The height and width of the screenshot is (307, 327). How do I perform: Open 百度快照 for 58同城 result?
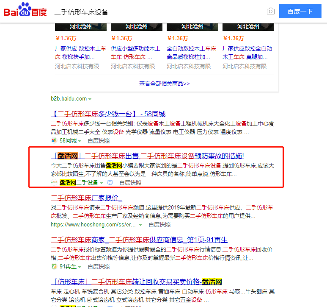pyautogui.click(x=99, y=141)
